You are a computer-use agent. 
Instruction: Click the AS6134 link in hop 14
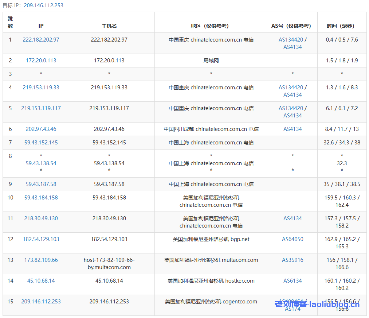point(293,281)
